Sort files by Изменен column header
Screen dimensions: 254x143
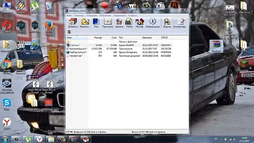(x=150, y=38)
